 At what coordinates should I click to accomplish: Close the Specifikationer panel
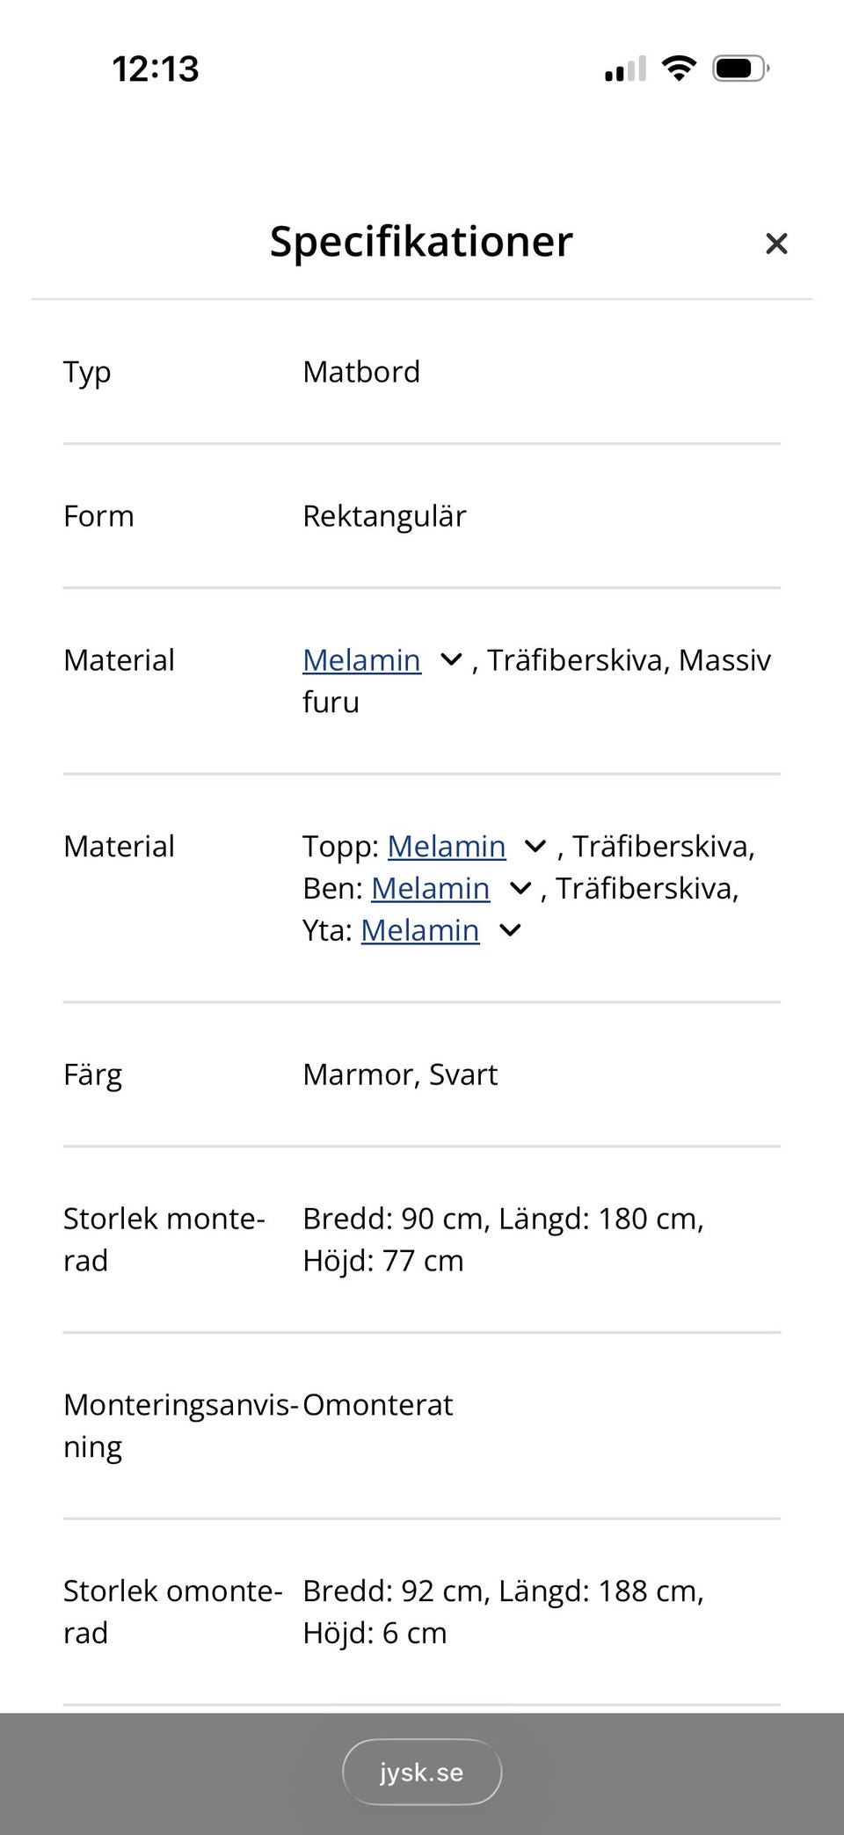[776, 244]
